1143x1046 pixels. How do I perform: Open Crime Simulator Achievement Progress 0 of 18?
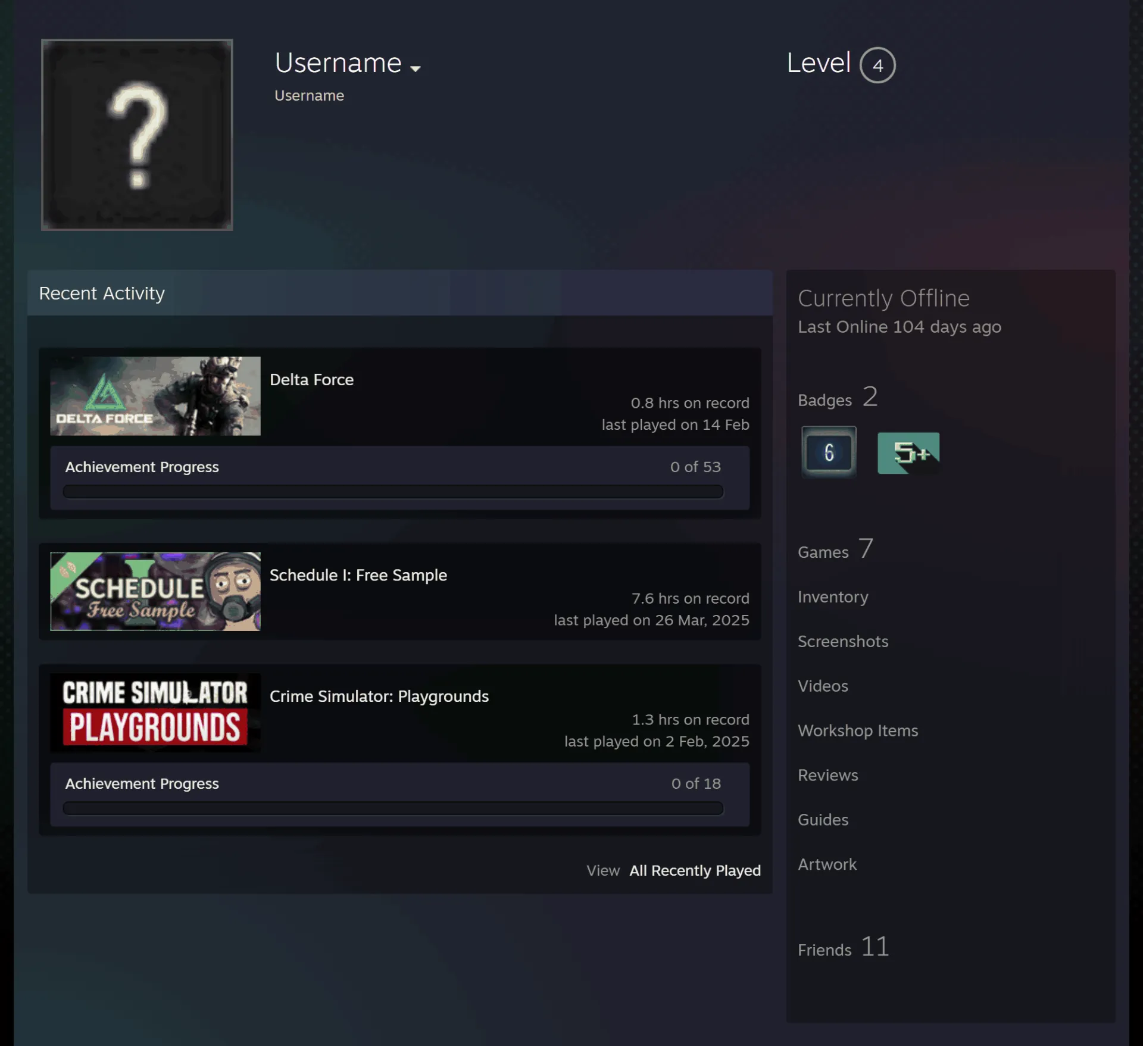tap(400, 795)
